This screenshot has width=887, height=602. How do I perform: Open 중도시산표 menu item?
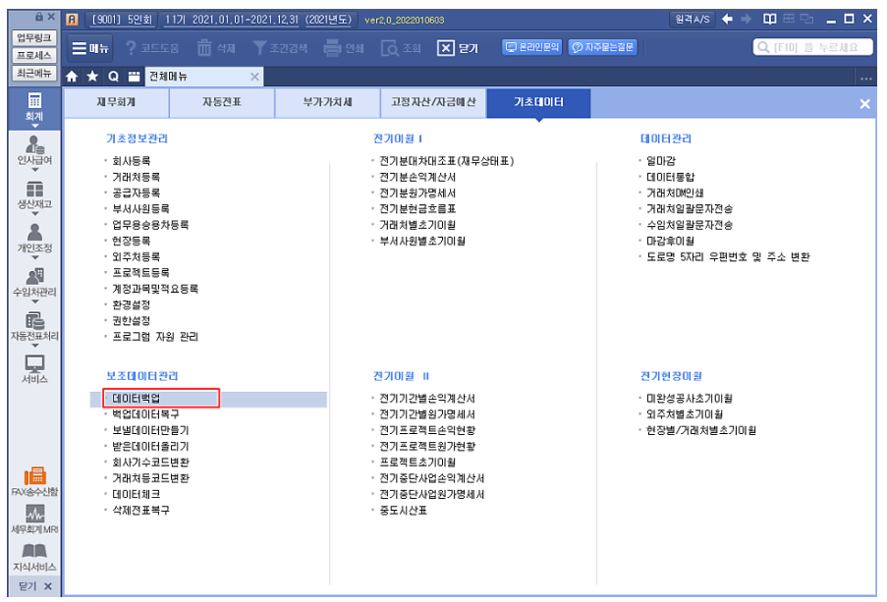[404, 510]
